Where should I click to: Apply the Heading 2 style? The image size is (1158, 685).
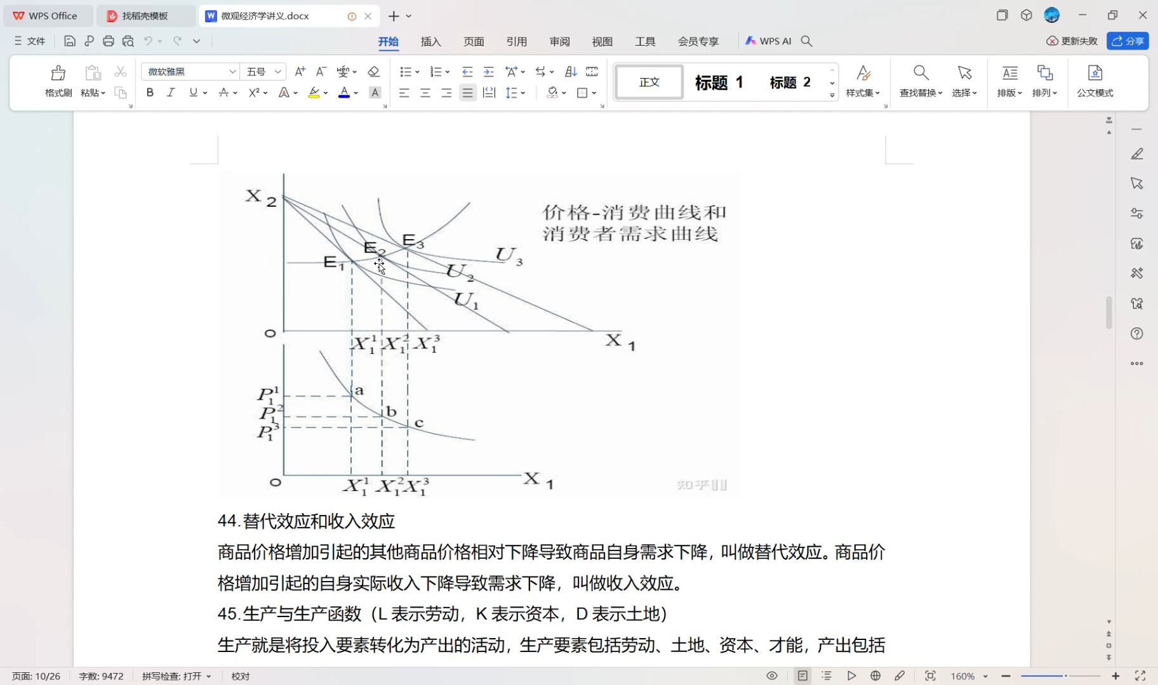790,82
